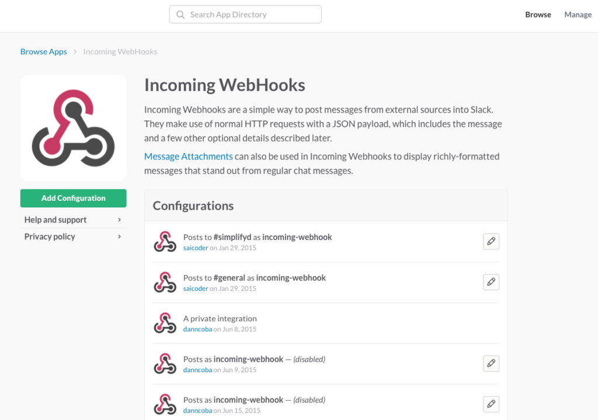Screen dimensions: 598x420
Task: Open saicoder profile on #simplifyd entry
Action: point(196,248)
